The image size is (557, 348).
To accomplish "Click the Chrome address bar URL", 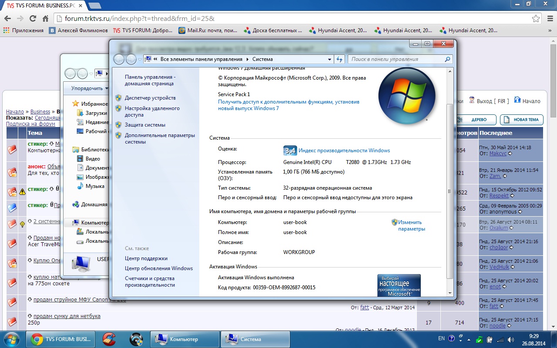I will click(x=139, y=19).
